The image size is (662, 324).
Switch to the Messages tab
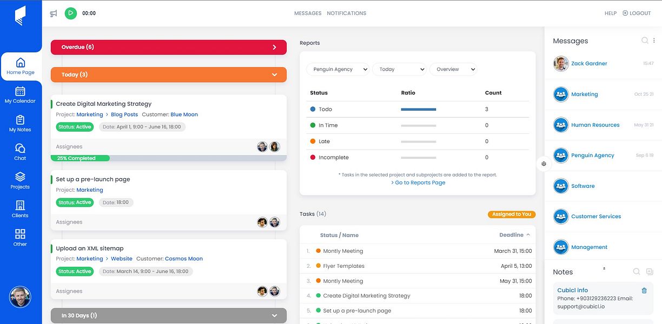(308, 13)
